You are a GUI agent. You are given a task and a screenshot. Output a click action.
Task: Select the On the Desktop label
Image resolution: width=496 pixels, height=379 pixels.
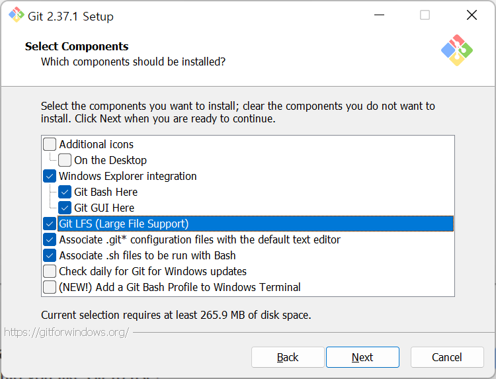click(x=110, y=160)
